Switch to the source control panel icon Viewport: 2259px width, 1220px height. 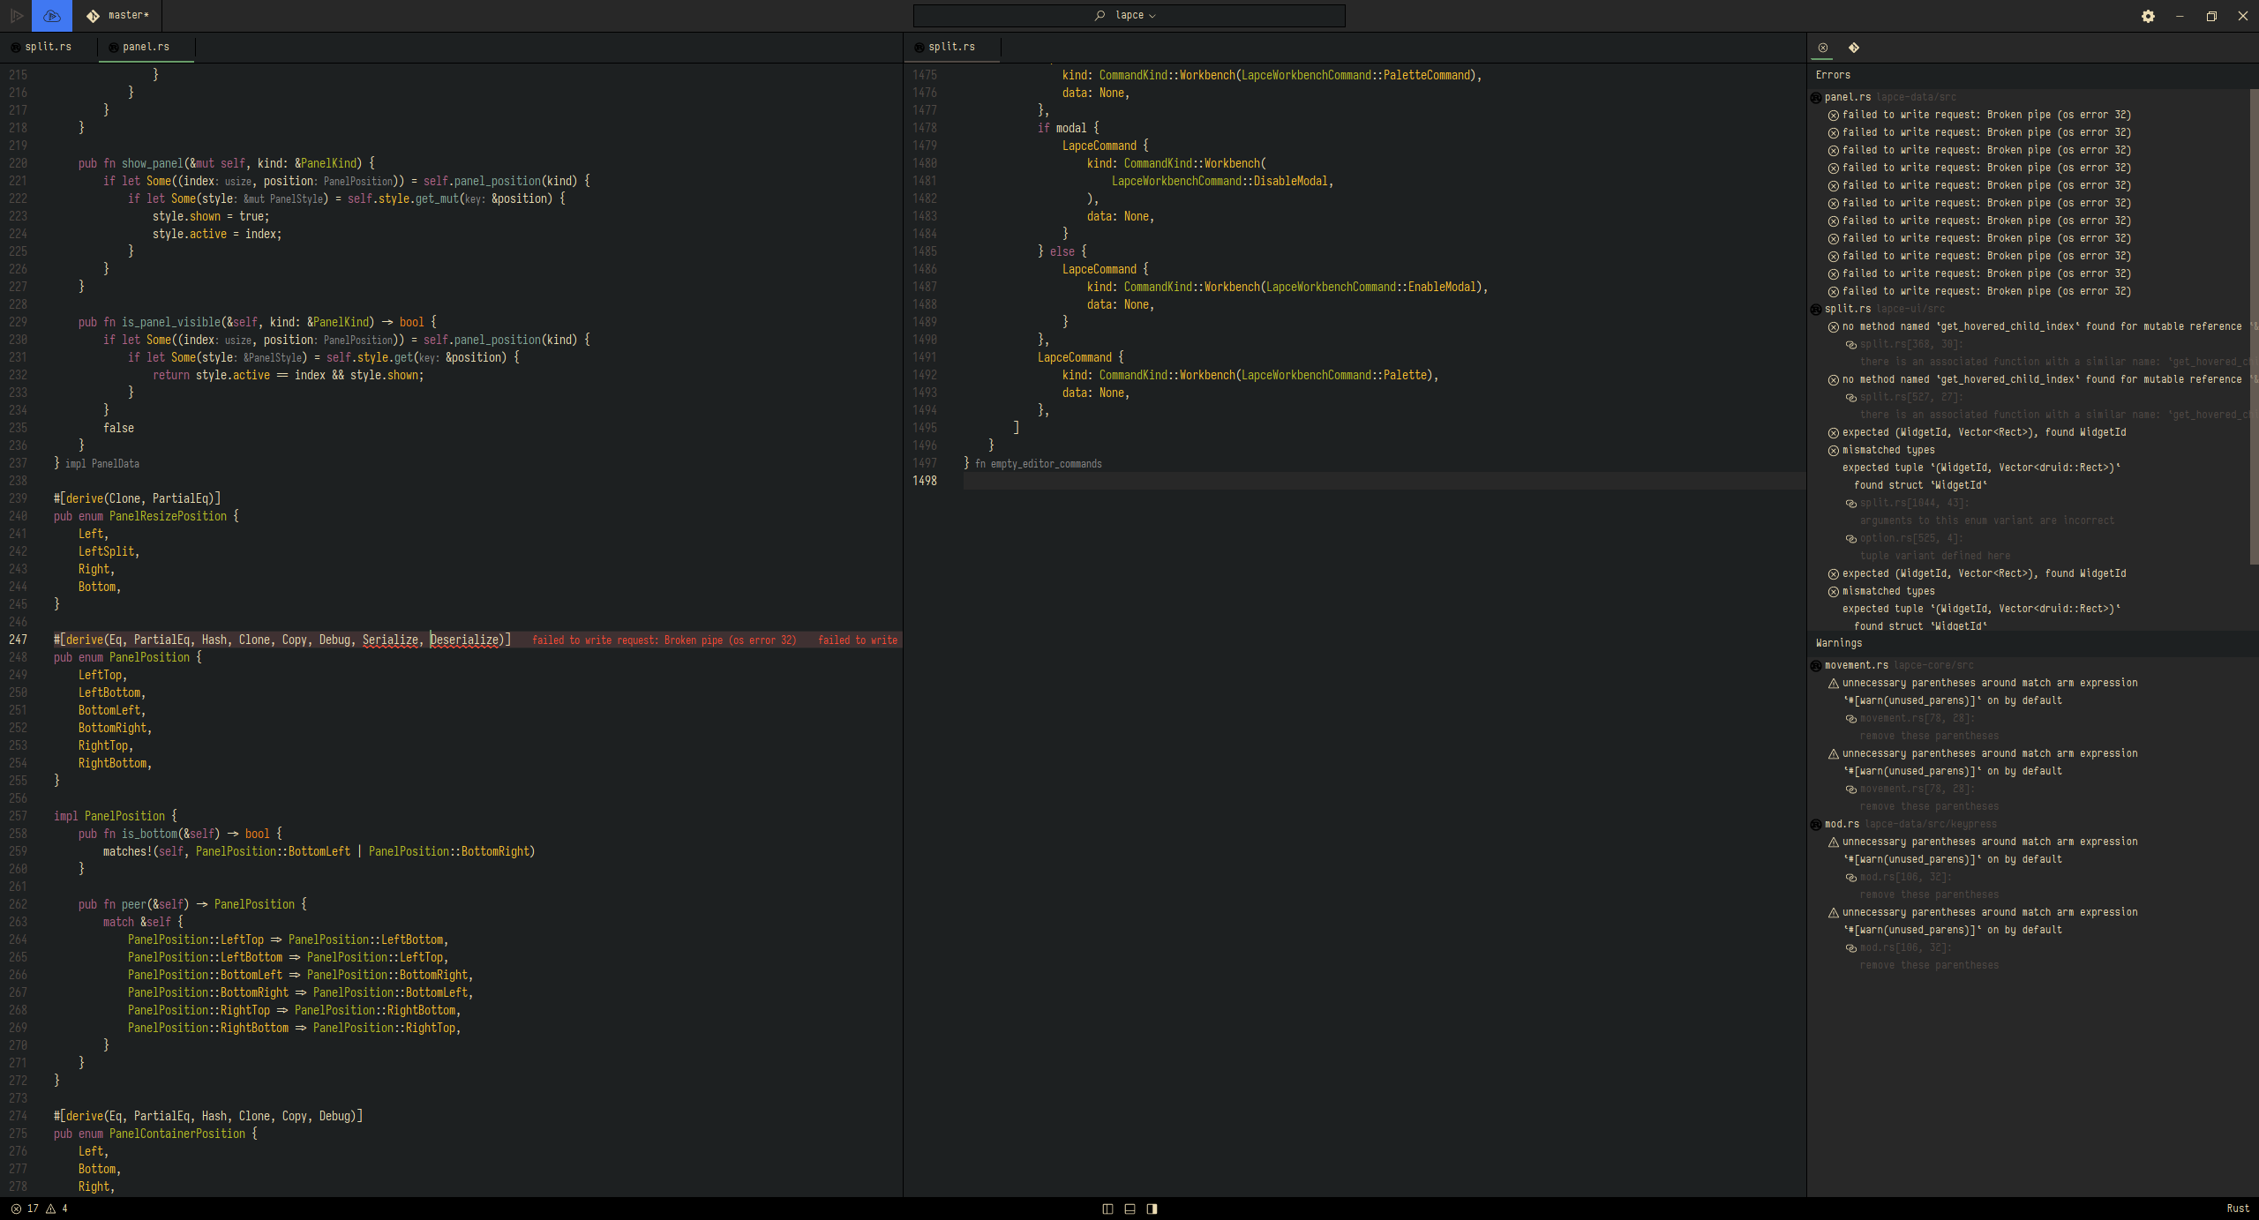[x=1856, y=47]
